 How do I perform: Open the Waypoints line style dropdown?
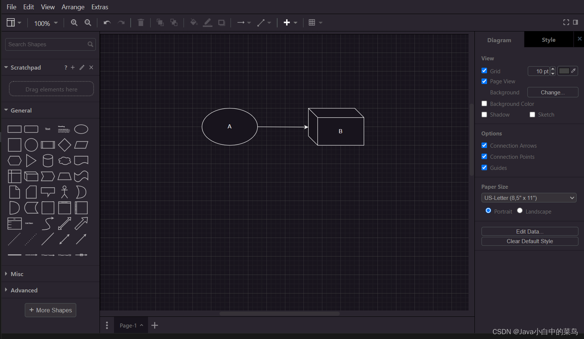coord(264,23)
